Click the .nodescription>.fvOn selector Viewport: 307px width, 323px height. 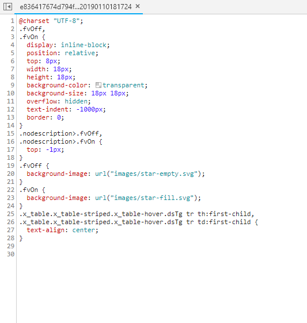(57, 141)
